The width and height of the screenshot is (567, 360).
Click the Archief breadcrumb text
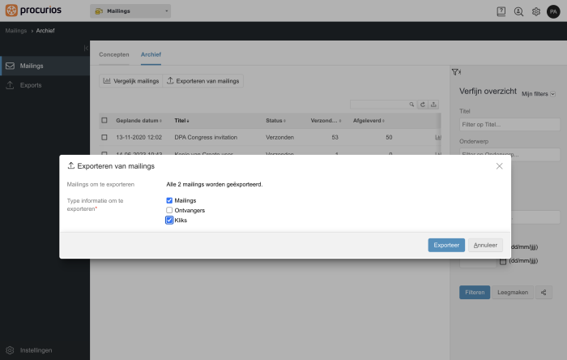pyautogui.click(x=45, y=31)
